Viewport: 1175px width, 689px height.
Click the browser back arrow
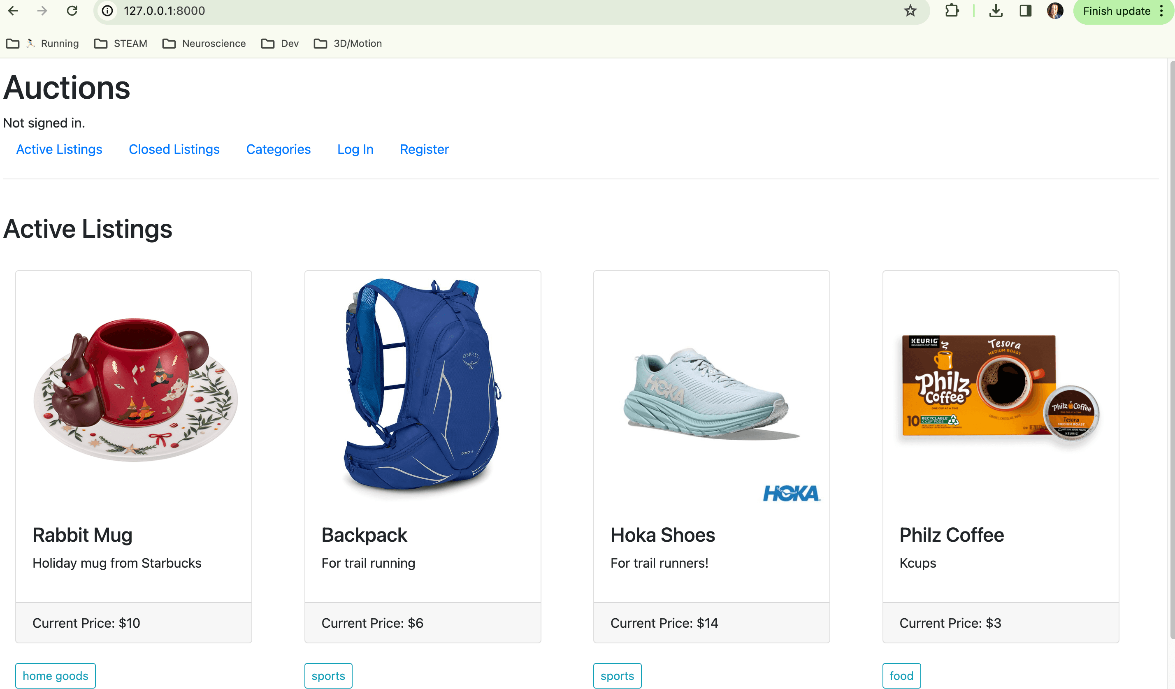click(13, 11)
